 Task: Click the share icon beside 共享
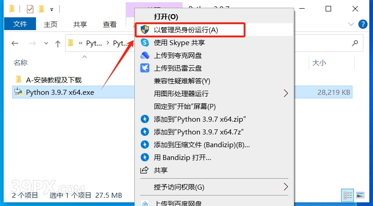(x=144, y=170)
